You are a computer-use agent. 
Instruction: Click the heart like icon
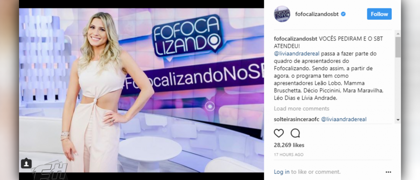click(x=279, y=133)
